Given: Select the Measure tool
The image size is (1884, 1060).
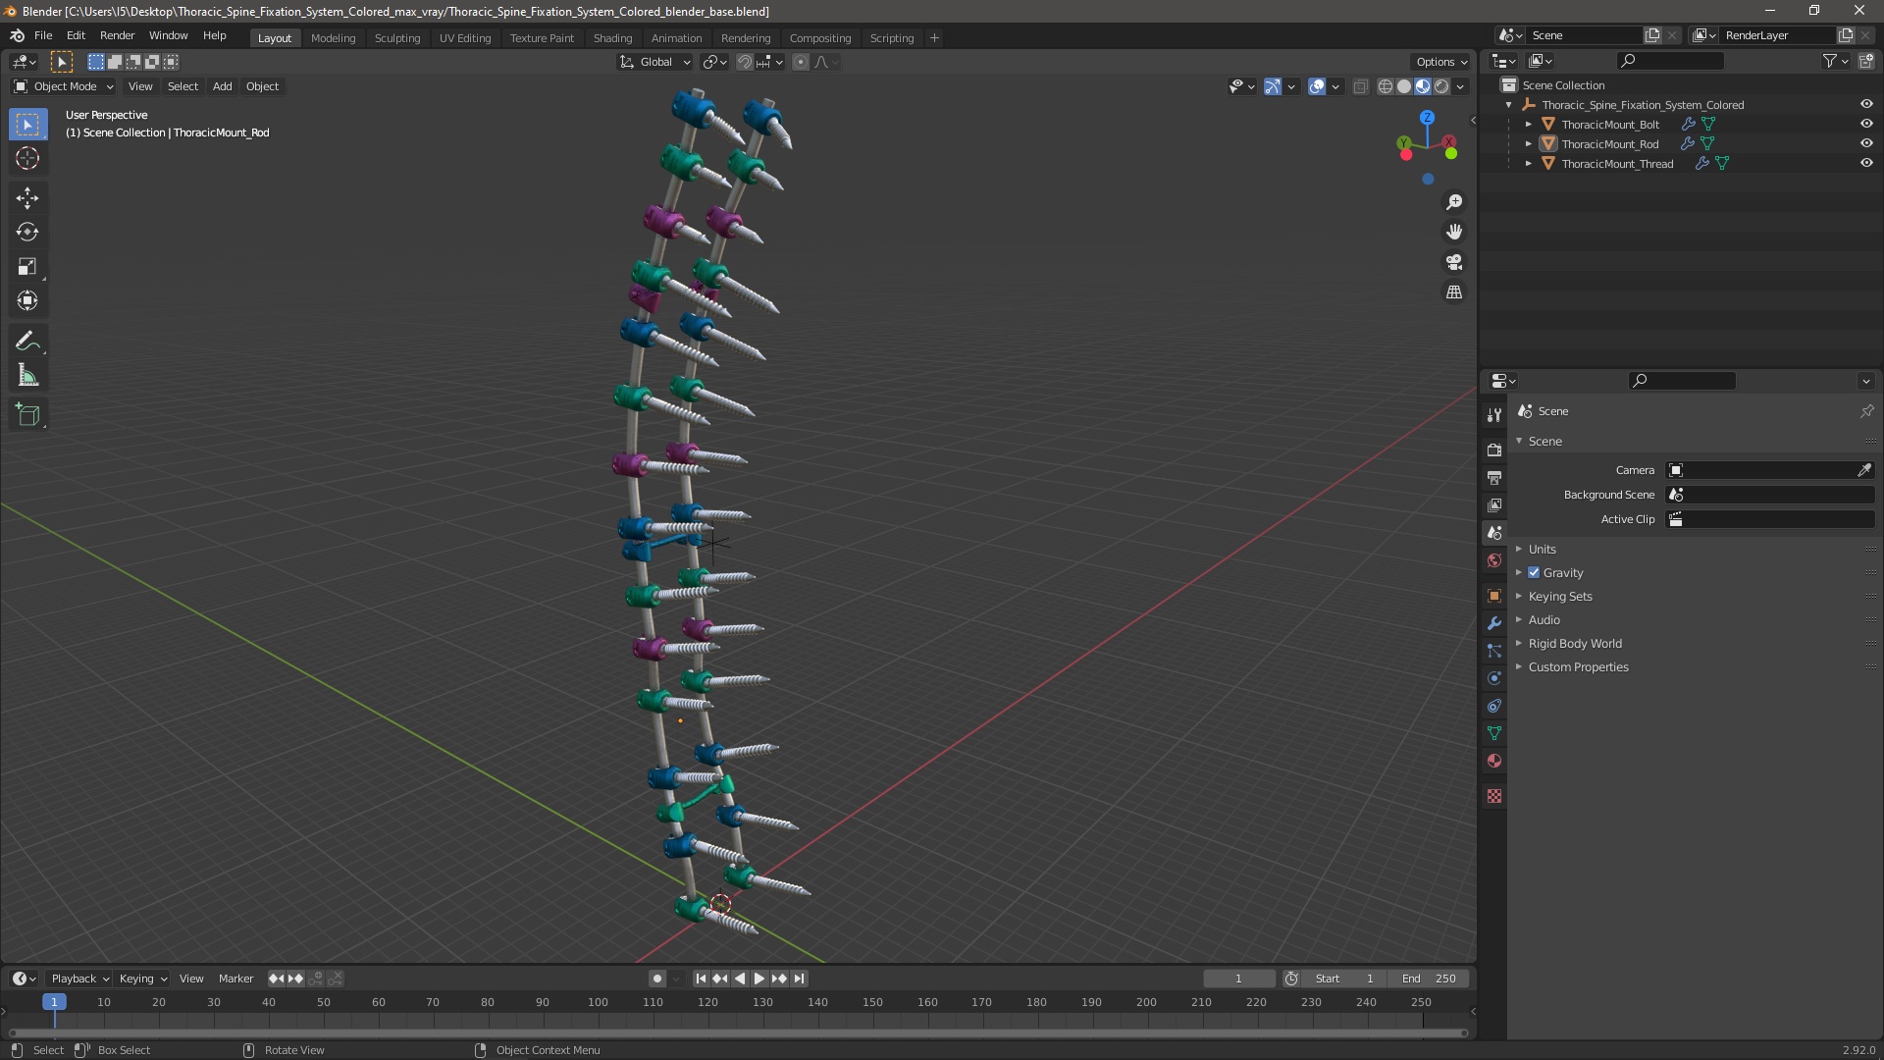Looking at the screenshot, I should (27, 376).
